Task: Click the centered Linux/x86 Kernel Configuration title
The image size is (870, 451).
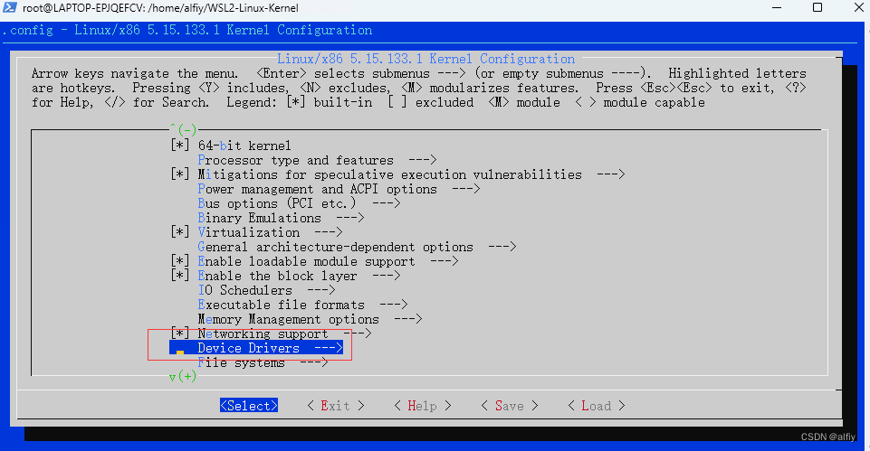Action: (426, 59)
